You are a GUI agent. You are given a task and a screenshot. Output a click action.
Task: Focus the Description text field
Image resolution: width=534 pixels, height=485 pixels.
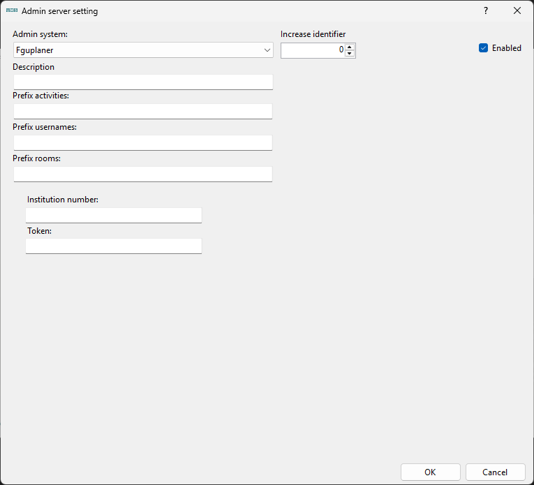[142, 82]
